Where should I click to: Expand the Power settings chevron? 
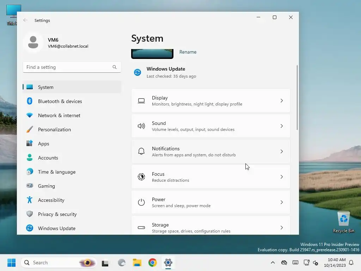pos(282,202)
